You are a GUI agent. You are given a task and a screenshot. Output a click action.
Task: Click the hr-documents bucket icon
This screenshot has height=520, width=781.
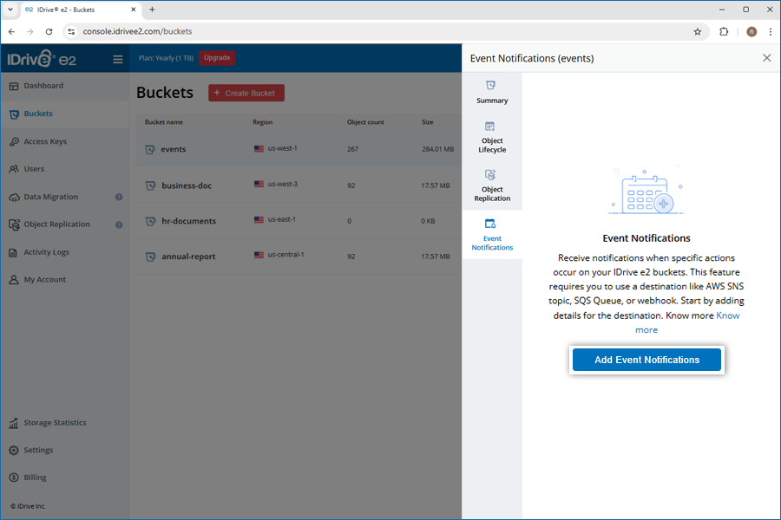click(150, 221)
